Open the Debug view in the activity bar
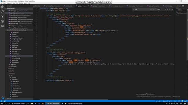 click(x=2, y=21)
